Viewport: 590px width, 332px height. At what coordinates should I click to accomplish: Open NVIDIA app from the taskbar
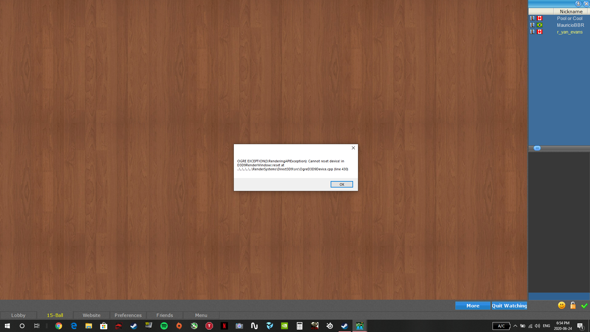point(285,326)
